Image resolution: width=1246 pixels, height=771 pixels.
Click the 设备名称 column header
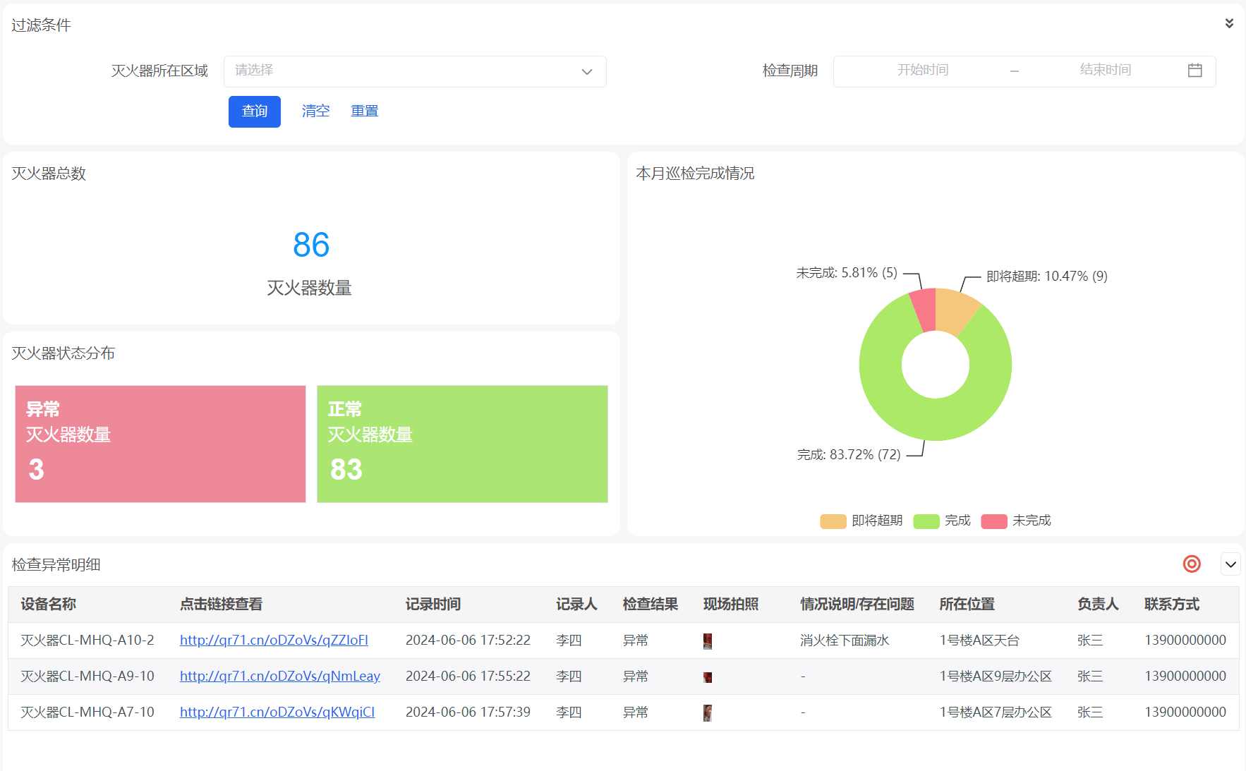tap(48, 604)
